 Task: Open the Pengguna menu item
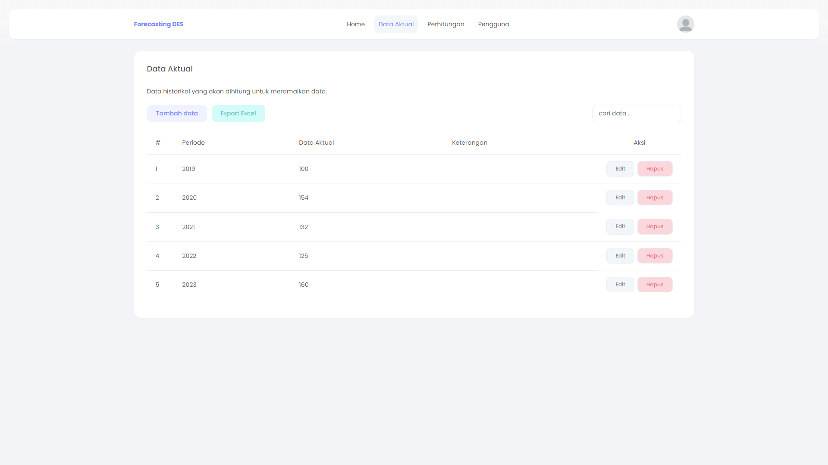click(x=493, y=24)
